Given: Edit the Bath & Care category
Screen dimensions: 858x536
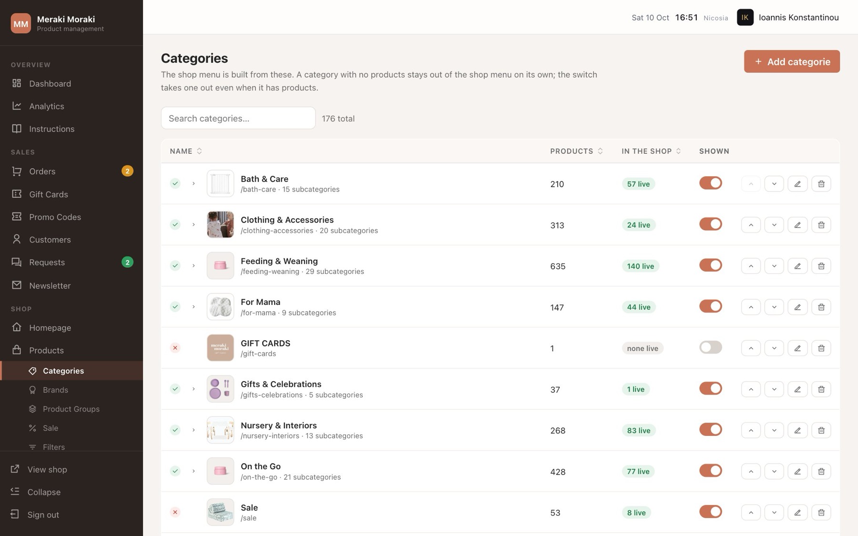Looking at the screenshot, I should coord(797,184).
